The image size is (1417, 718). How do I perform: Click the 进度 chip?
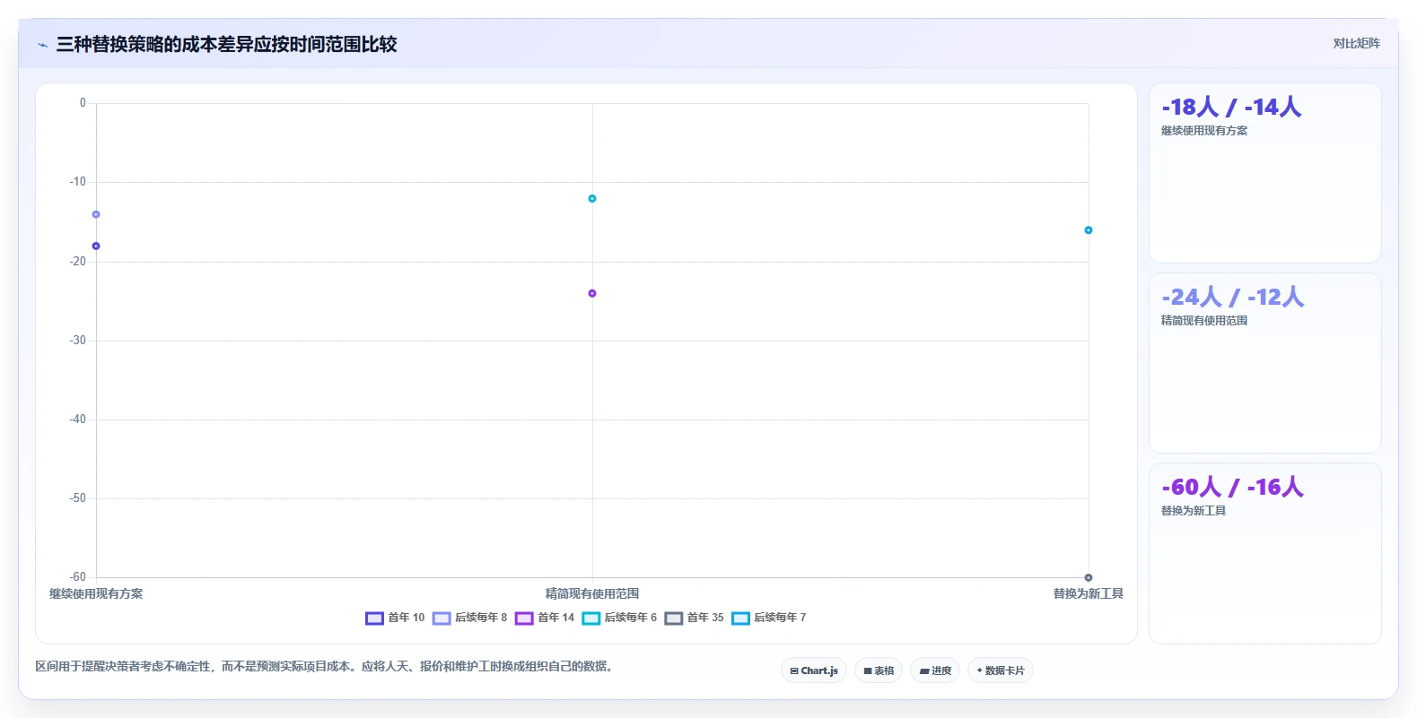pos(935,670)
